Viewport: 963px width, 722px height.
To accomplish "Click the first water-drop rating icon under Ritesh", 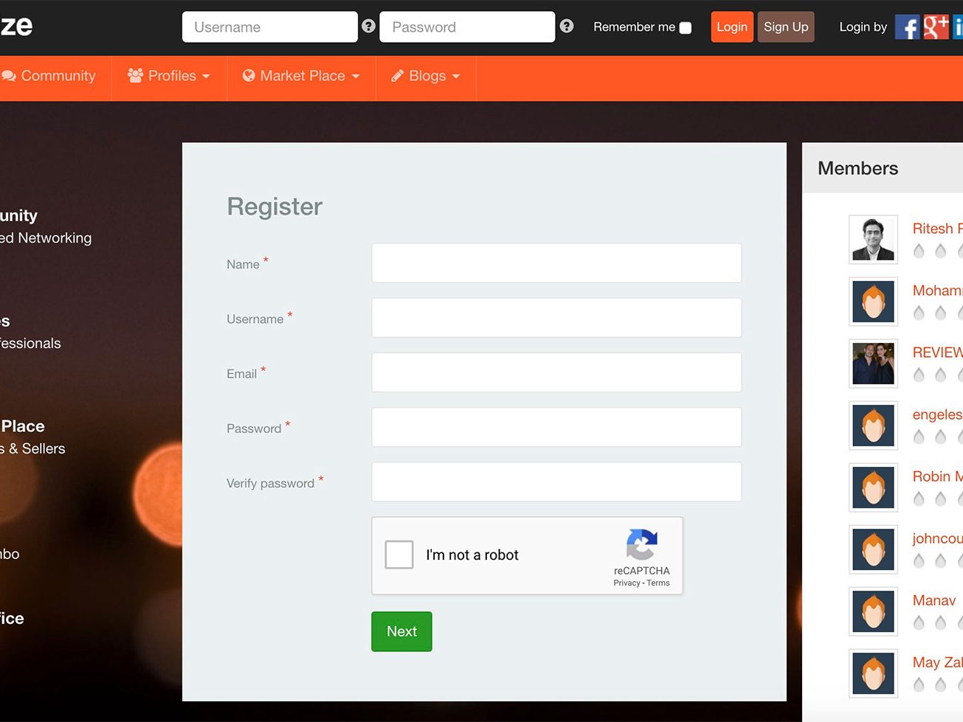I will pyautogui.click(x=919, y=251).
